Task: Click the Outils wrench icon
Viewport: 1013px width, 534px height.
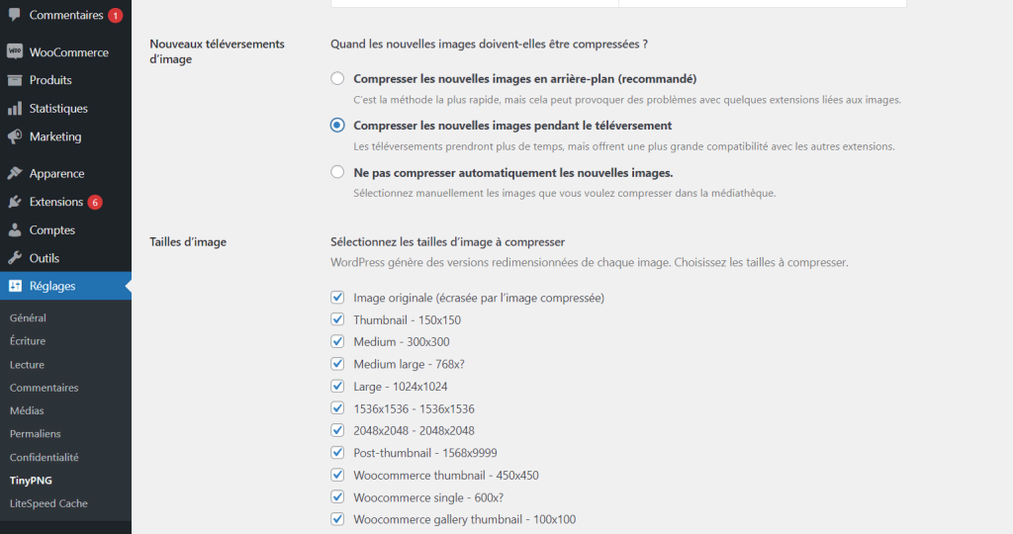Action: (x=15, y=258)
